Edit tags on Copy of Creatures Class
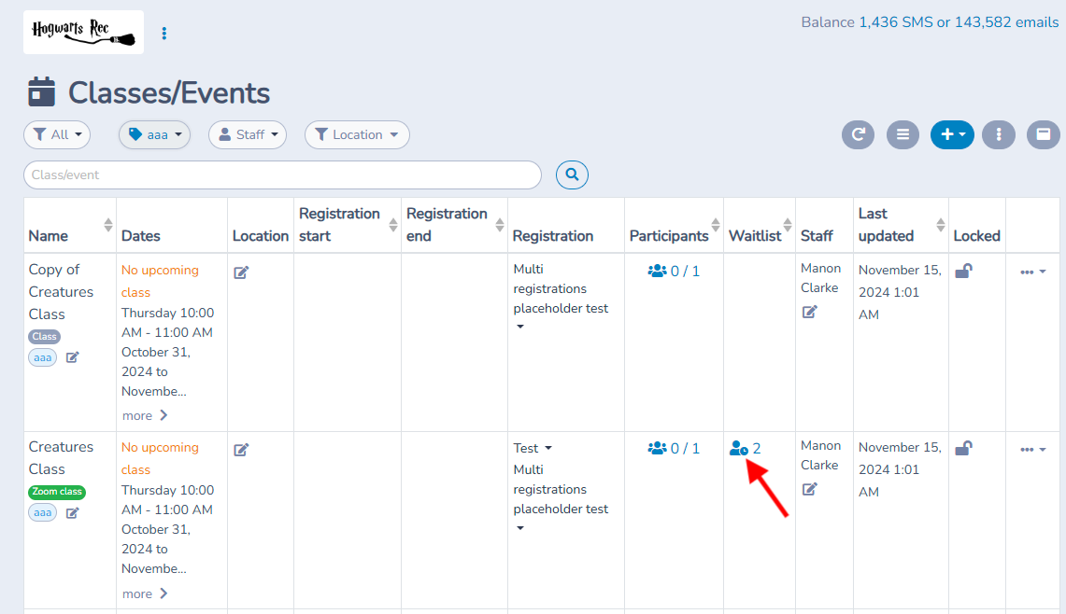Image resolution: width=1066 pixels, height=614 pixels. tap(73, 357)
